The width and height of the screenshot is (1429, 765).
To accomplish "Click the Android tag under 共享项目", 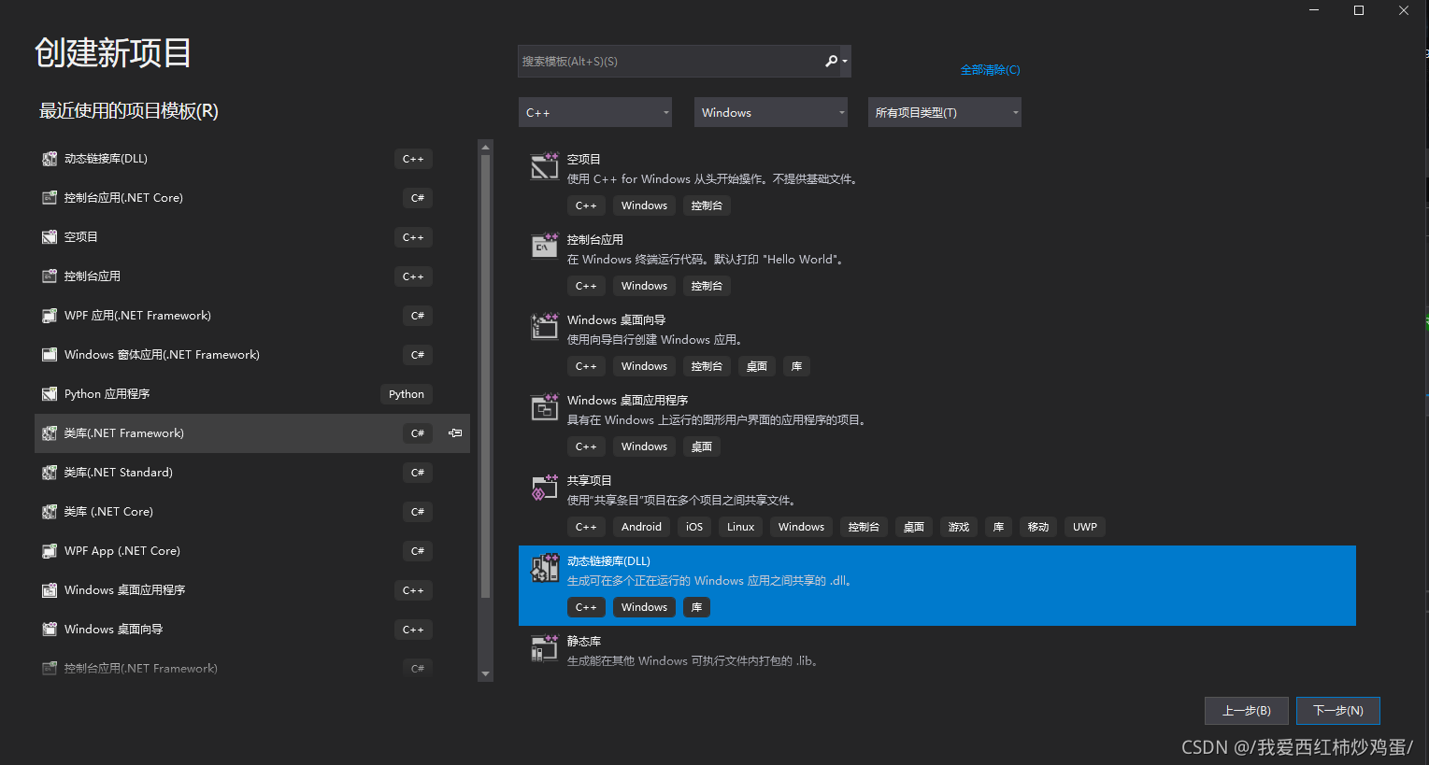I will [642, 527].
